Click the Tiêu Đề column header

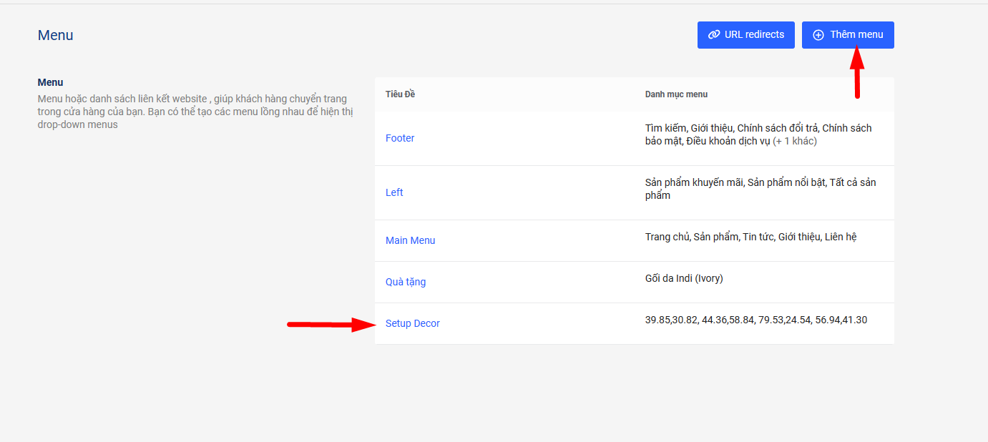click(400, 94)
